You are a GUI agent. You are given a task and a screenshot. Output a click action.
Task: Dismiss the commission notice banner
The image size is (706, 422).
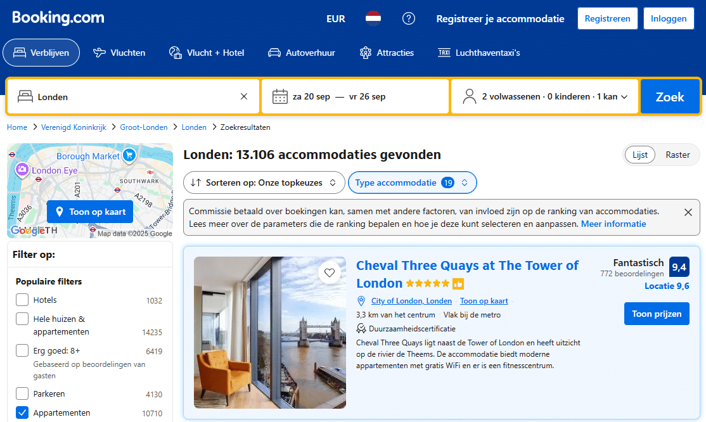[x=688, y=212]
